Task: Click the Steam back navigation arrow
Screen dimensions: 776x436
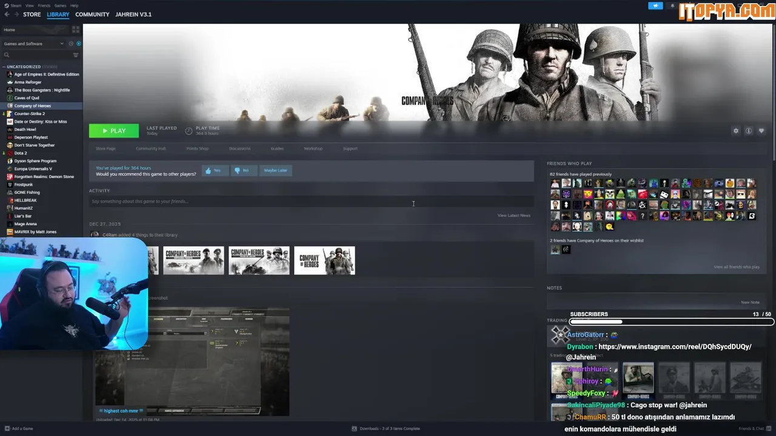Action: 7,15
